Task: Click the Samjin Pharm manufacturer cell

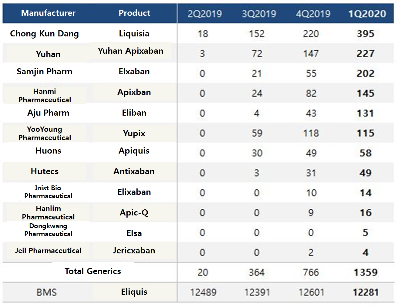Action: tap(45, 72)
